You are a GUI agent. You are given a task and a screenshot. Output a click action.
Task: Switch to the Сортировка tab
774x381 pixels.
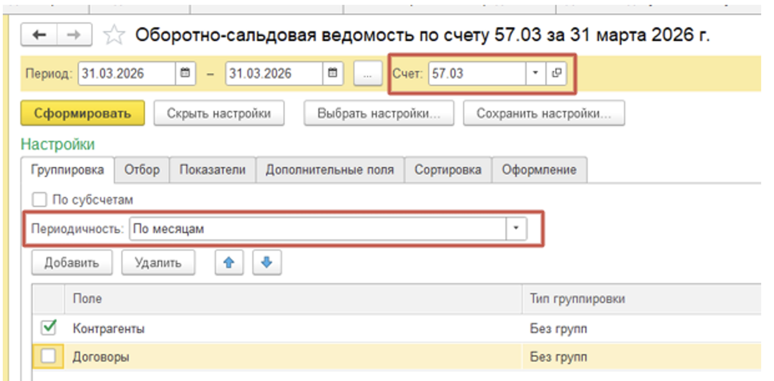click(448, 170)
